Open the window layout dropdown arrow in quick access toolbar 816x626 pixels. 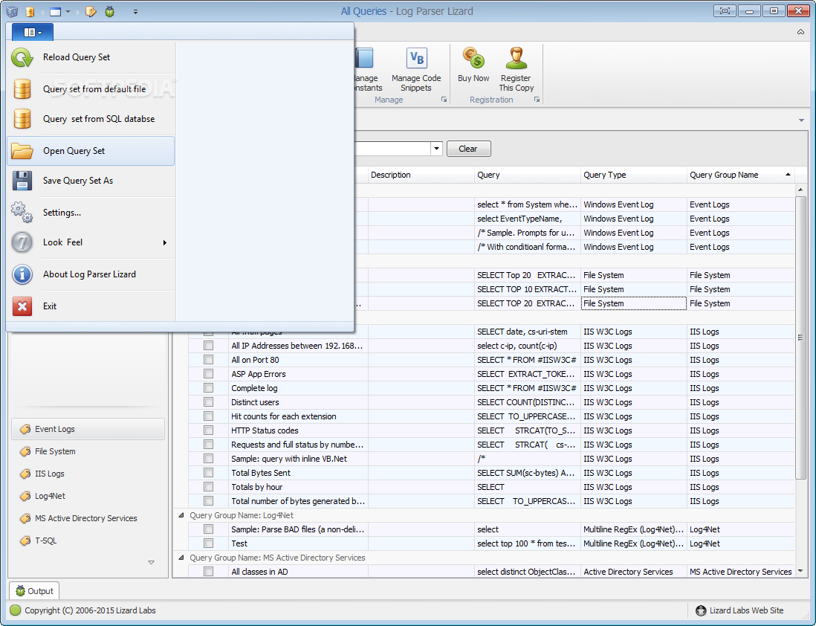(x=68, y=11)
